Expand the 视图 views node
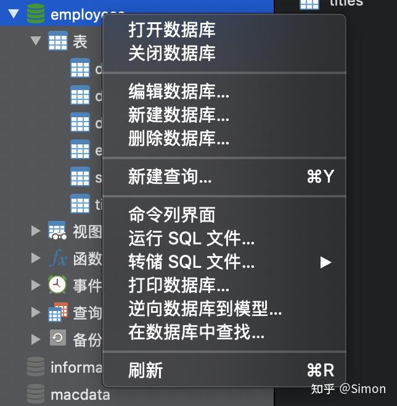The width and height of the screenshot is (397, 406). point(36,231)
